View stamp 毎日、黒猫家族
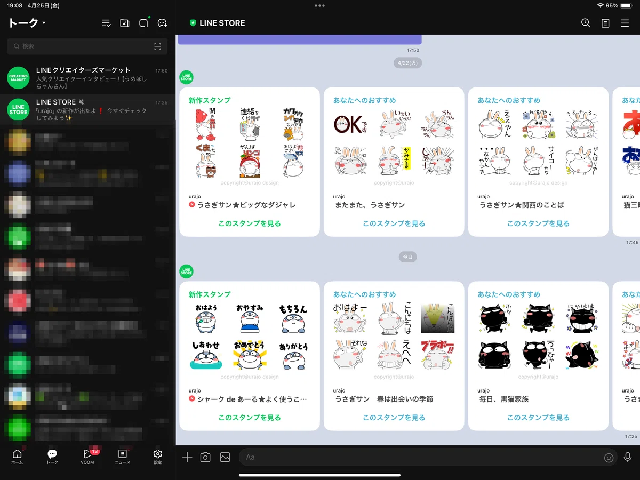 [x=538, y=418]
